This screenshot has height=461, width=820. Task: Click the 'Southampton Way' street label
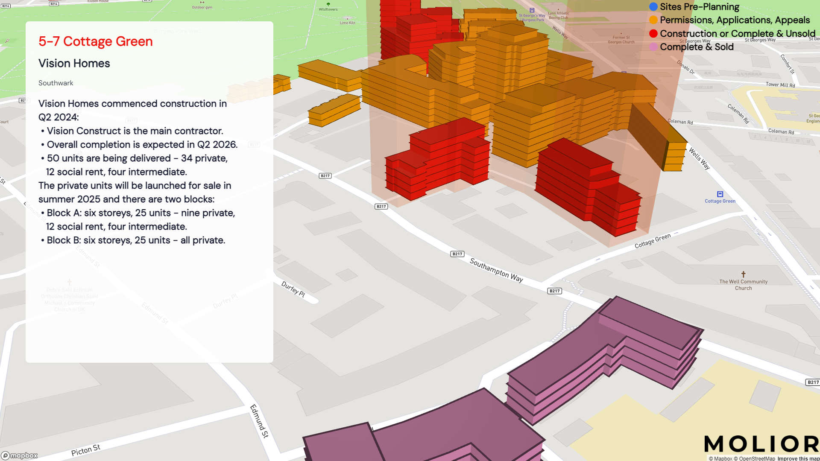pyautogui.click(x=496, y=270)
